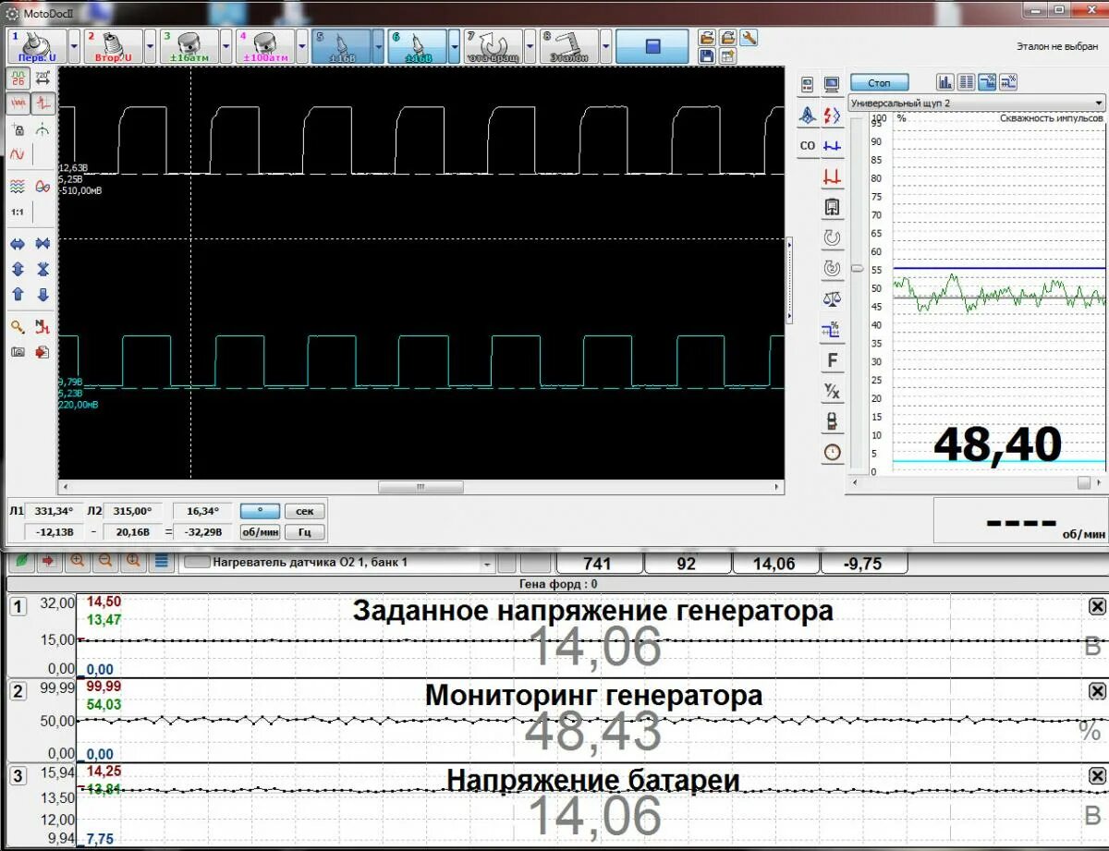Open channel 7 rotation dropdown arrow
Viewport: 1109px width, 851px height.
point(529,45)
